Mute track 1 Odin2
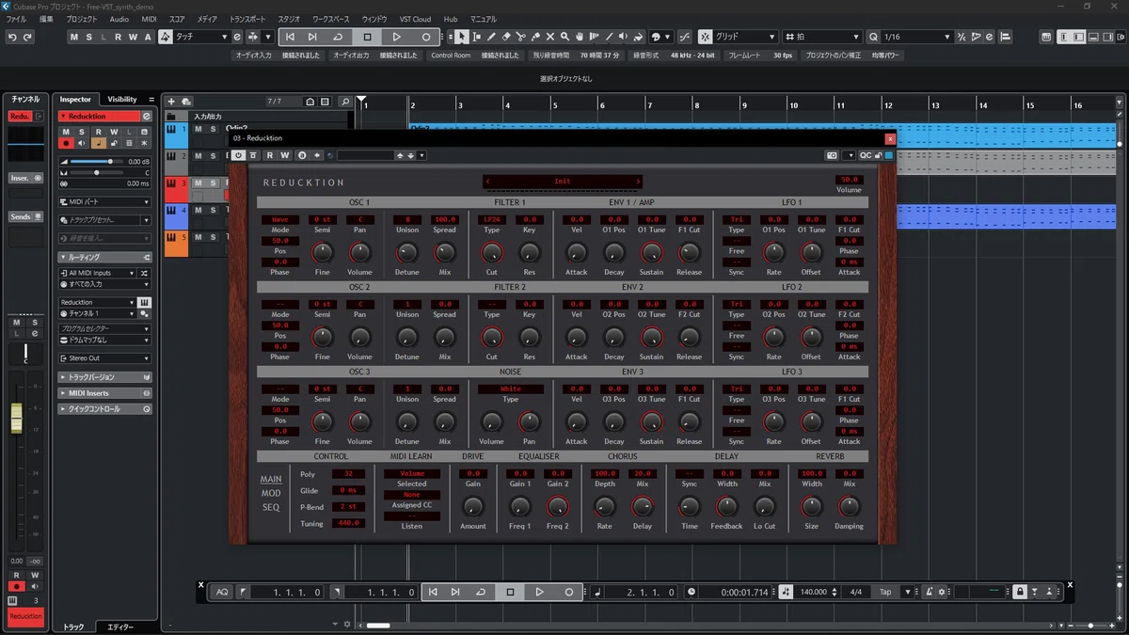 (x=198, y=129)
